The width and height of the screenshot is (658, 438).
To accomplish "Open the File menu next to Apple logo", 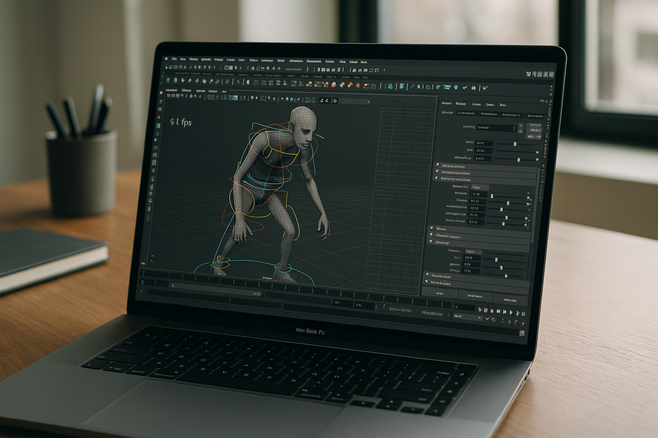I will 174,59.
